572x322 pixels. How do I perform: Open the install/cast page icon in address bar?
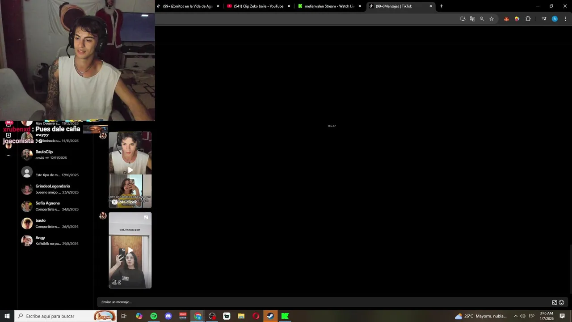coord(463,19)
